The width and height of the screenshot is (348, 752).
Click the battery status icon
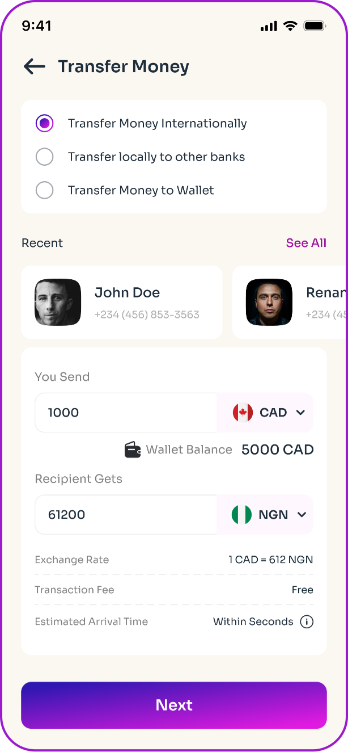point(314,26)
